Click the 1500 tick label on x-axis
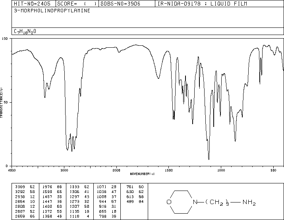Viewport: 284px width, 220px height. (x=169, y=170)
